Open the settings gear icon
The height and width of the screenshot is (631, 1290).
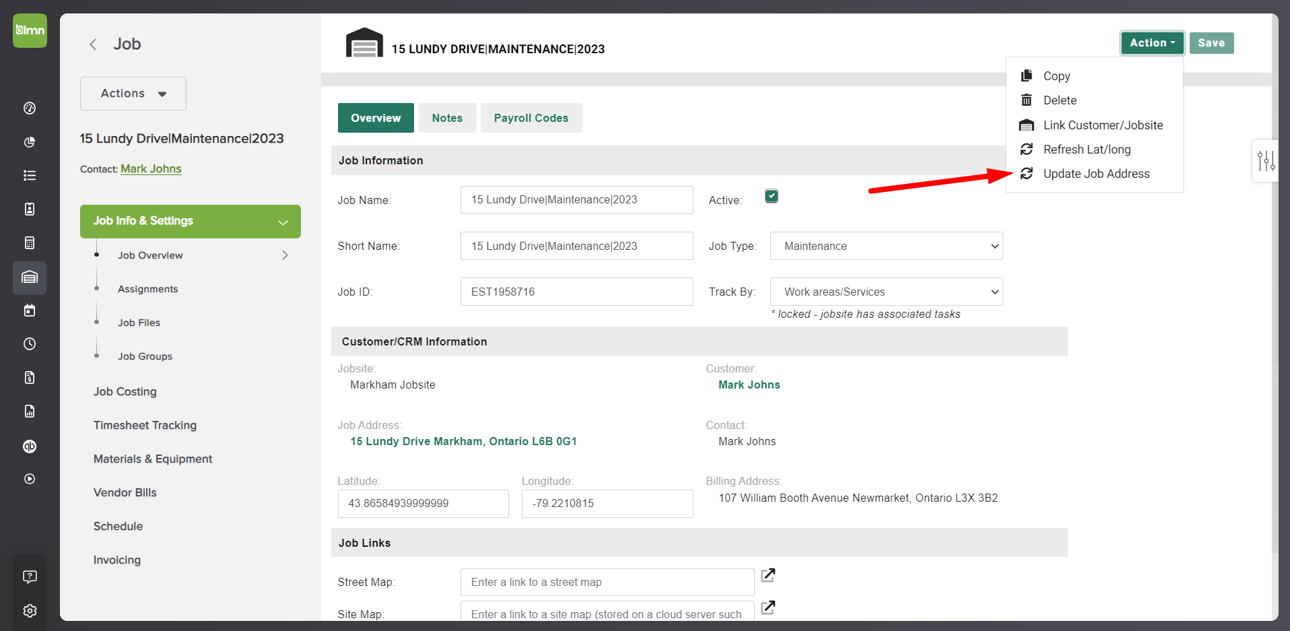pyautogui.click(x=30, y=611)
